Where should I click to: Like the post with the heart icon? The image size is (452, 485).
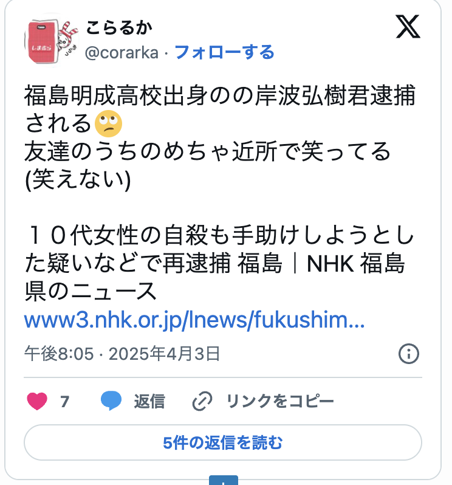tap(37, 401)
